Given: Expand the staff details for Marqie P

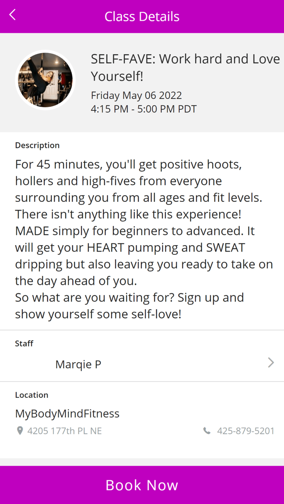Looking at the screenshot, I should [271, 363].
